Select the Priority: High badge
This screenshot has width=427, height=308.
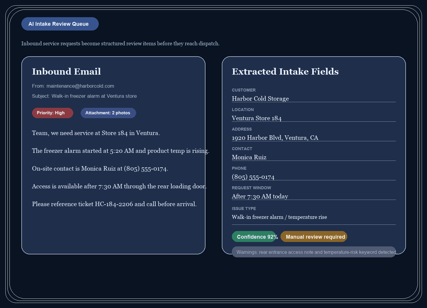(x=52, y=113)
